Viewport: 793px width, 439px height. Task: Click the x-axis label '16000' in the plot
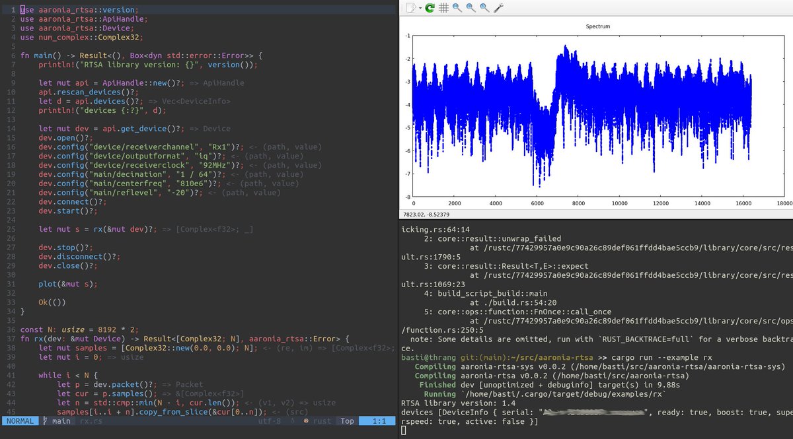(745, 204)
